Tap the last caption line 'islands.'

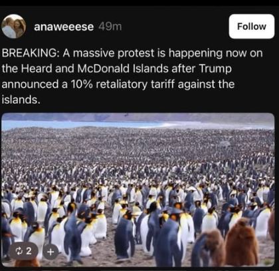[21, 100]
